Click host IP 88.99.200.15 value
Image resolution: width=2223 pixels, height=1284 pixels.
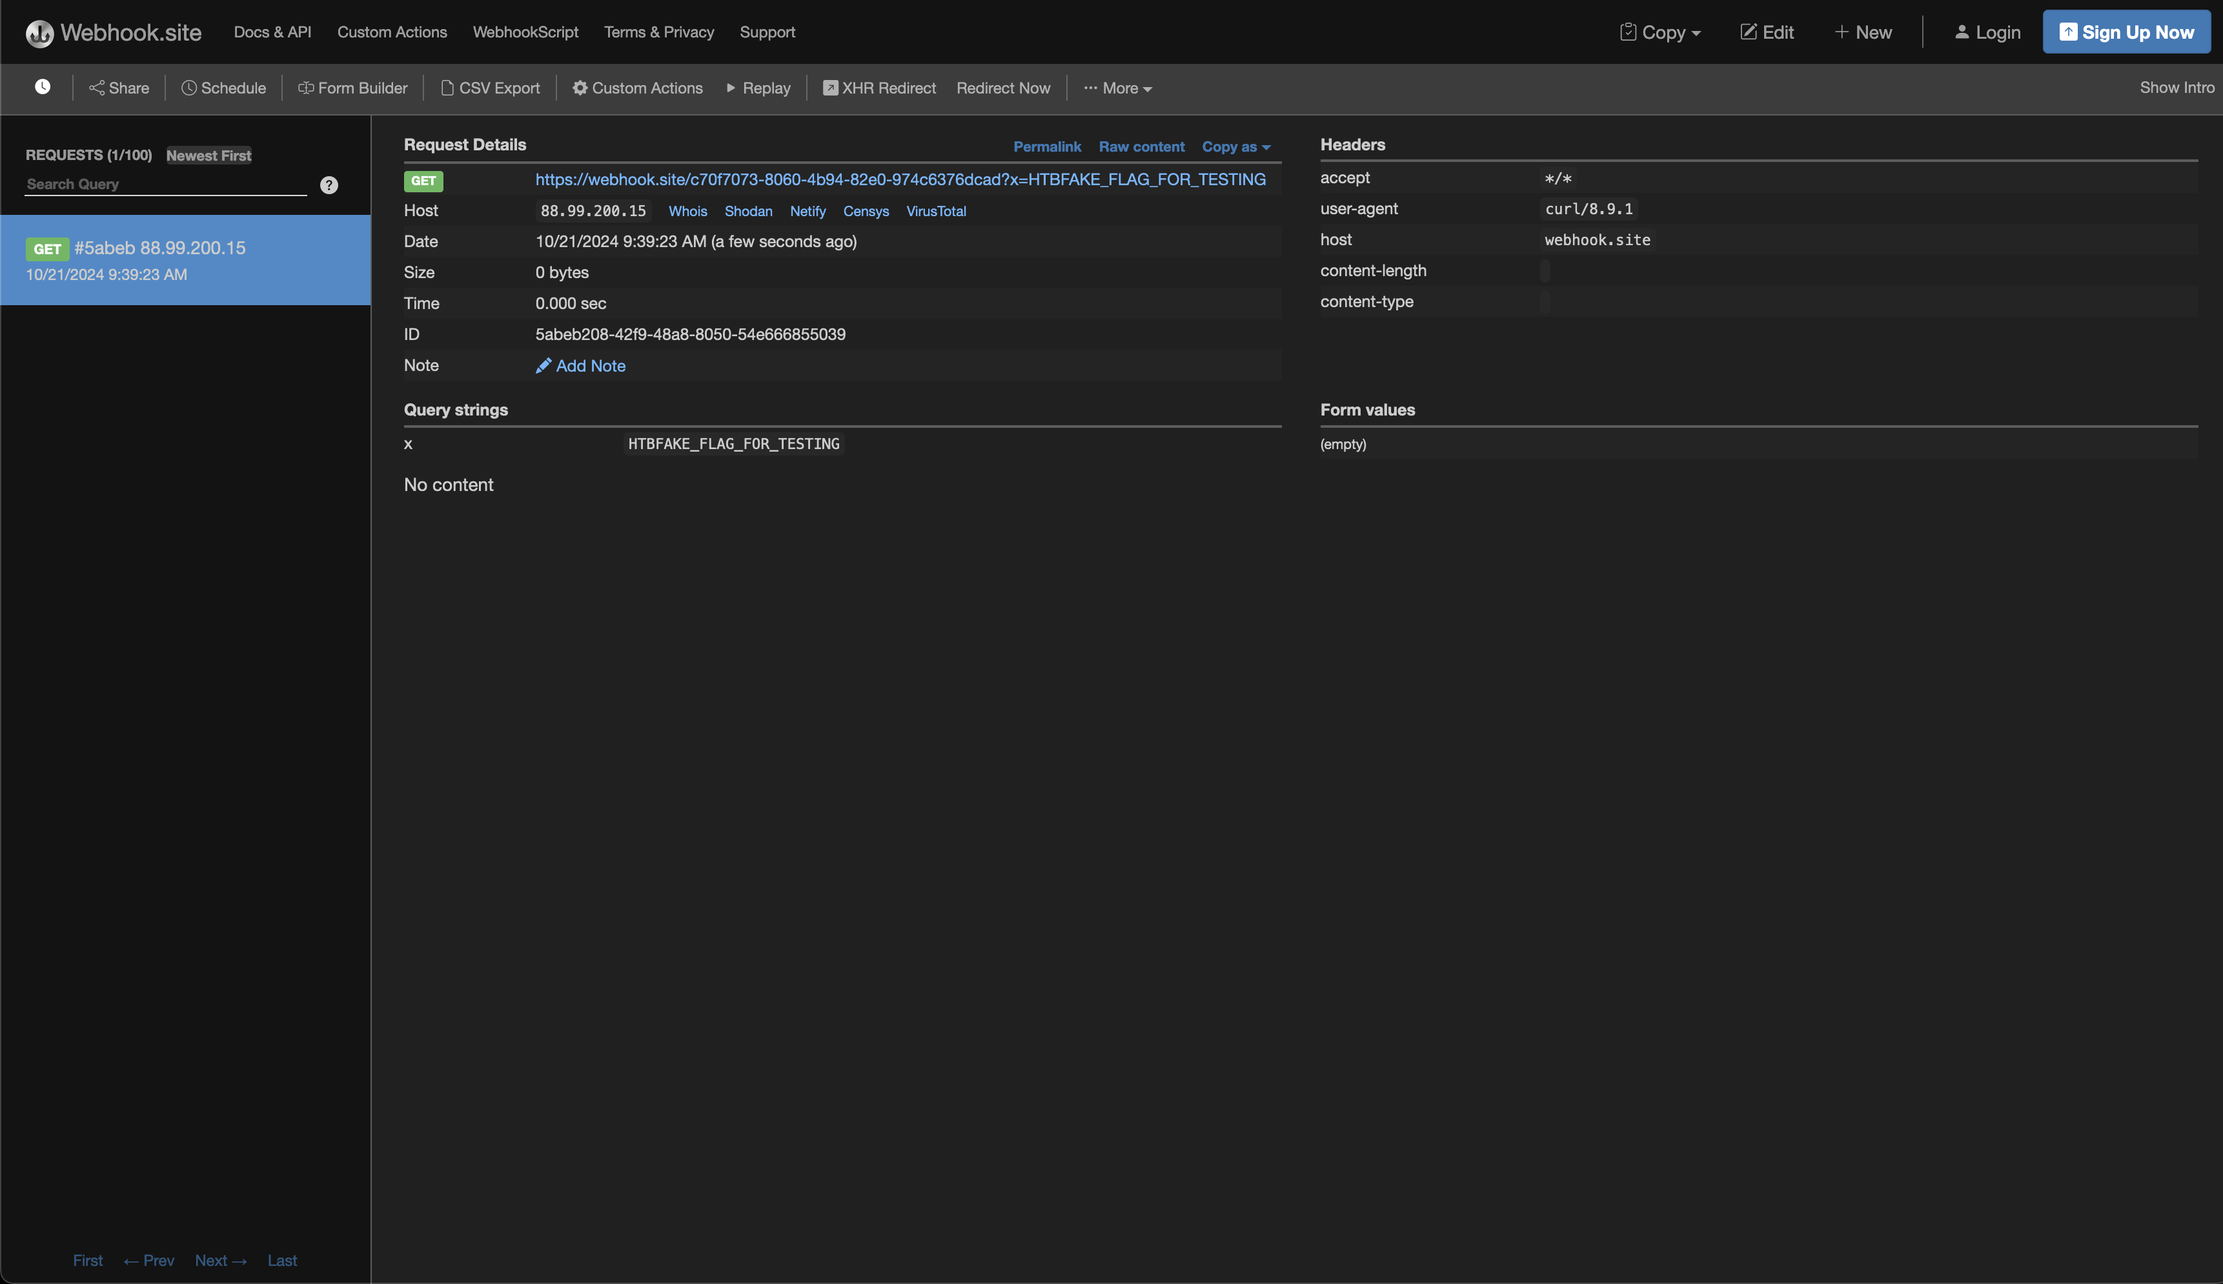click(594, 211)
